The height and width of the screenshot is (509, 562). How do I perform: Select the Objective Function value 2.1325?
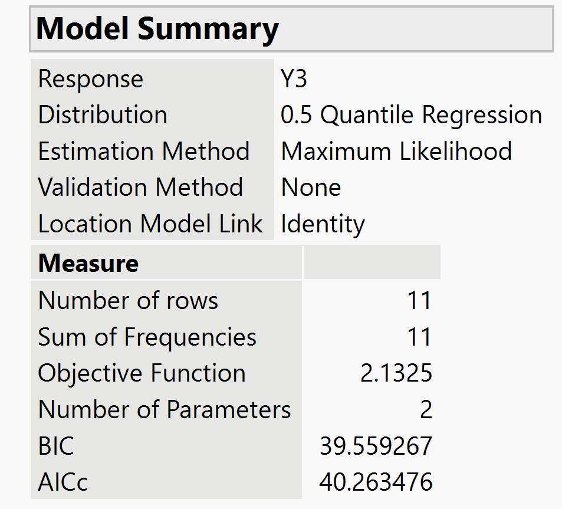point(396,373)
